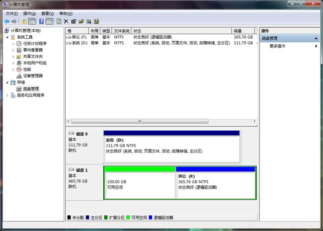This screenshot has height=231, width=323.
Task: Open 性能 monitor icon in tree
Action: pos(19,69)
